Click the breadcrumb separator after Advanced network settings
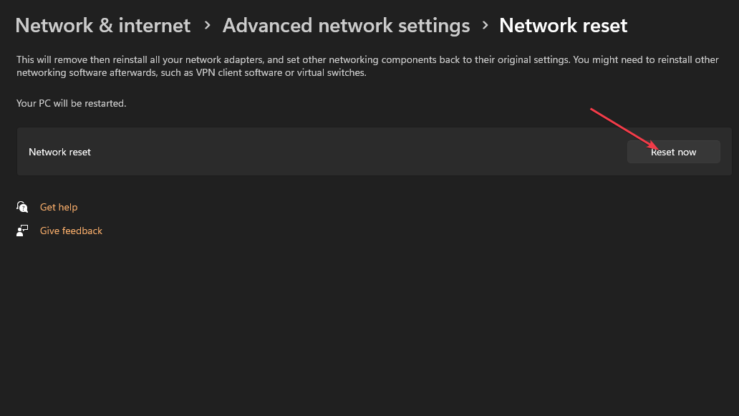Viewport: 739px width, 416px height. [x=484, y=25]
